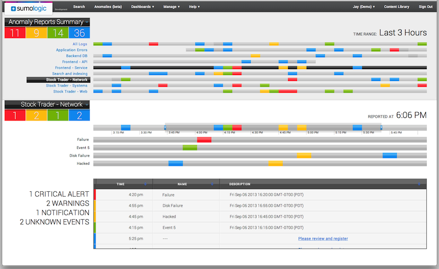The height and width of the screenshot is (269, 439).
Task: Click the yellow block in the Hacked row
Action: coord(275,163)
